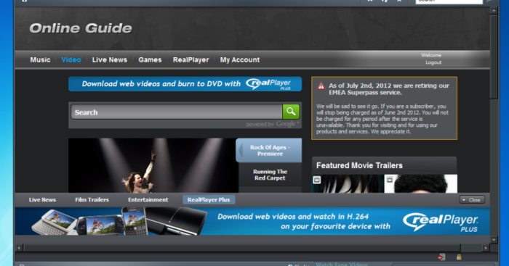Open the second Featured Movie Trailer thumbnail
The image size is (509, 266).
[421, 184]
